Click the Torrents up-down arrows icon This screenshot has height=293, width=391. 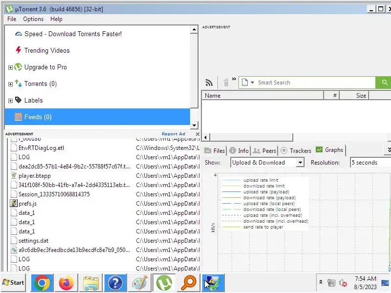[18, 83]
